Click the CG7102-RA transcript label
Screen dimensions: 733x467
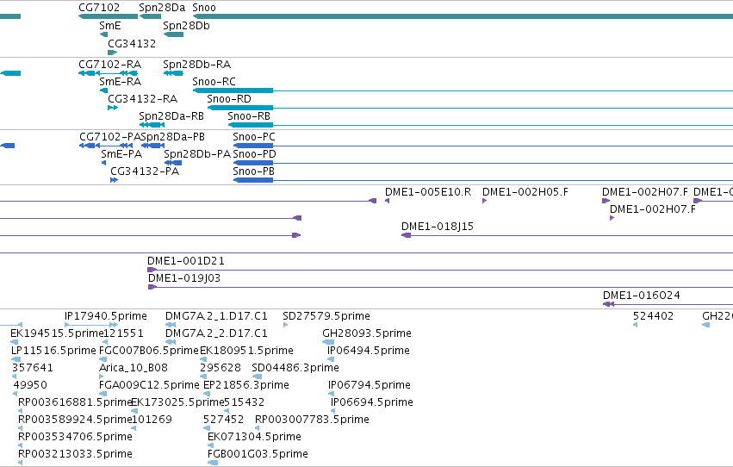pos(110,64)
